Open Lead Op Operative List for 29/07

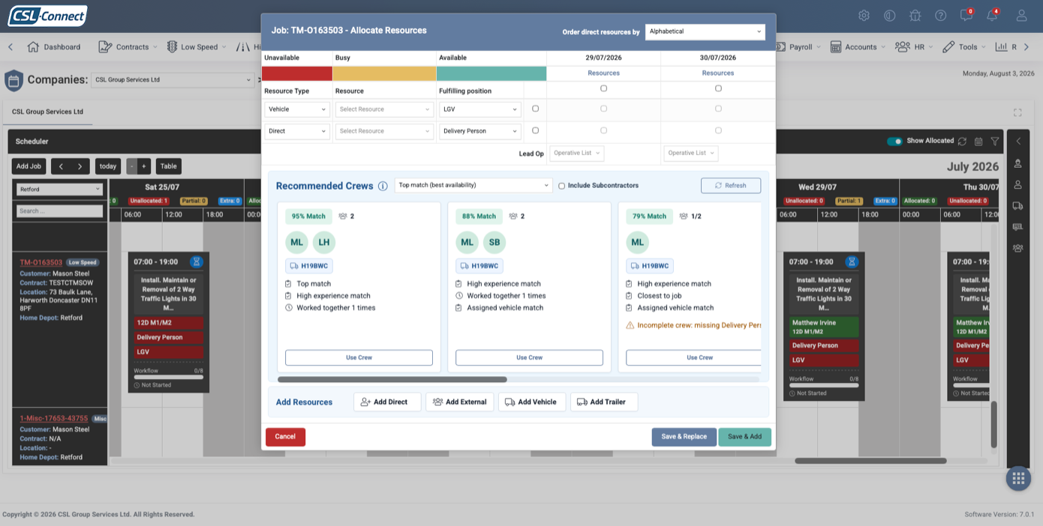click(577, 153)
